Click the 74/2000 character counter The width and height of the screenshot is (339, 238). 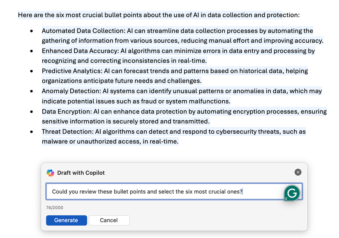(55, 208)
